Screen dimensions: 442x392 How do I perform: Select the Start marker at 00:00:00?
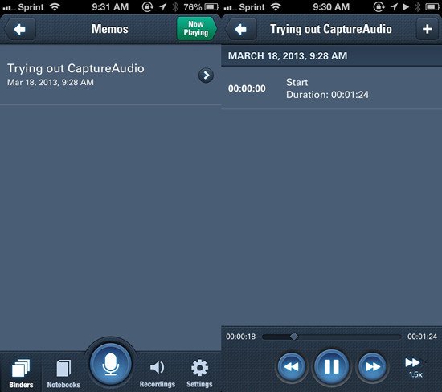coord(331,88)
